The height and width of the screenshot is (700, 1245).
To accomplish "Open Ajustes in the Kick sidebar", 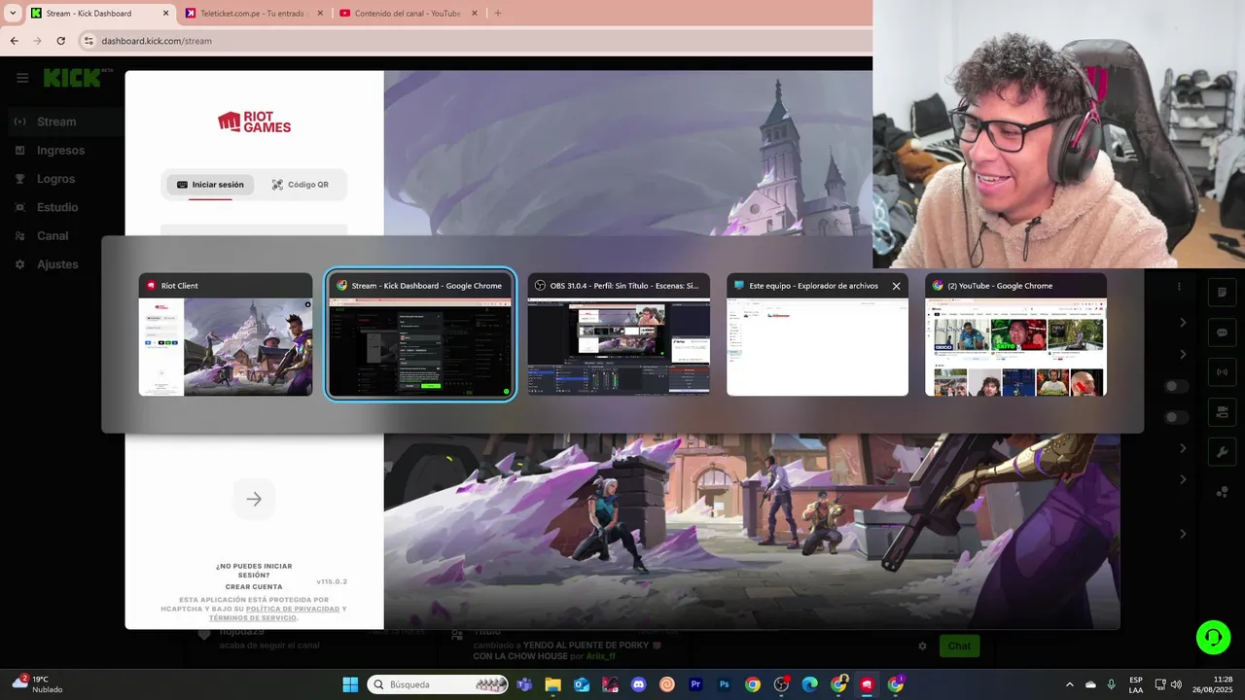I will [57, 264].
